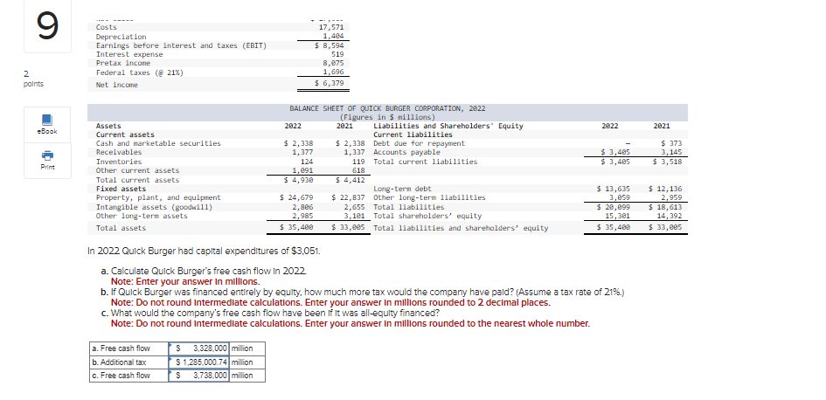Click 'Property, plant, and equipment' row label
Viewport: 826px width, 400px height.
coord(158,197)
